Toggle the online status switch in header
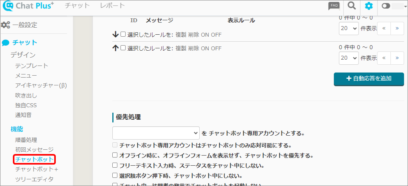Image resolution: width=408 pixels, height=186 pixels. [x=386, y=6]
